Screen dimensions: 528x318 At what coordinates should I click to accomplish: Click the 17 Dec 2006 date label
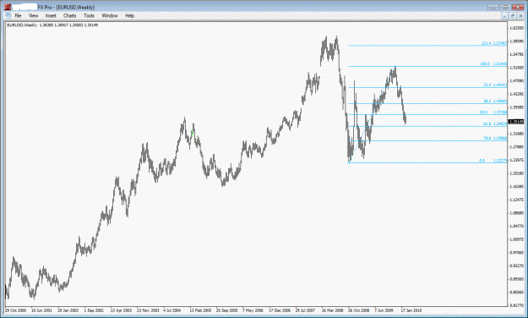[x=280, y=310]
